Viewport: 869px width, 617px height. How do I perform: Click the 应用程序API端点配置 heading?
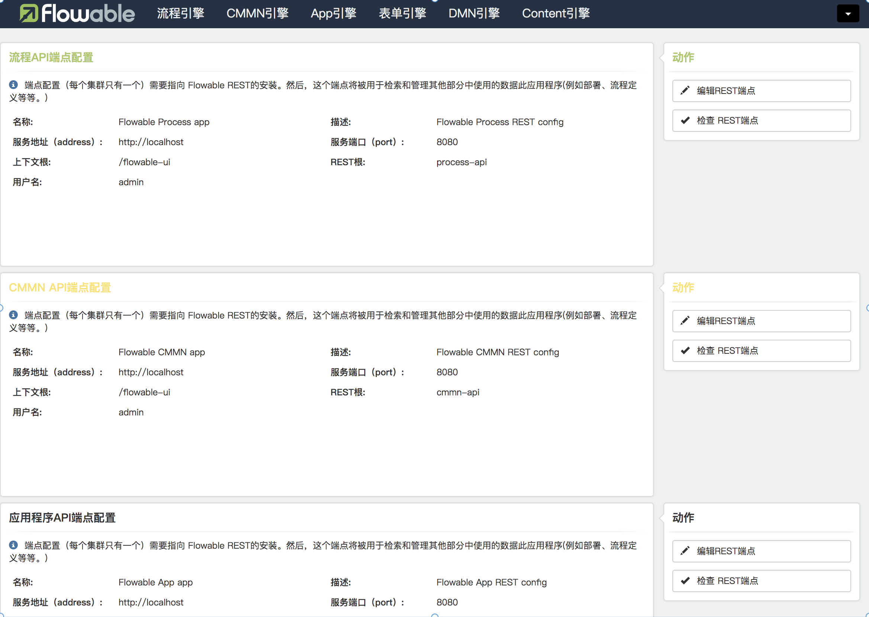pos(62,518)
